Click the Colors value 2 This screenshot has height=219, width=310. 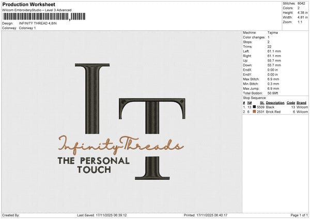299,8
